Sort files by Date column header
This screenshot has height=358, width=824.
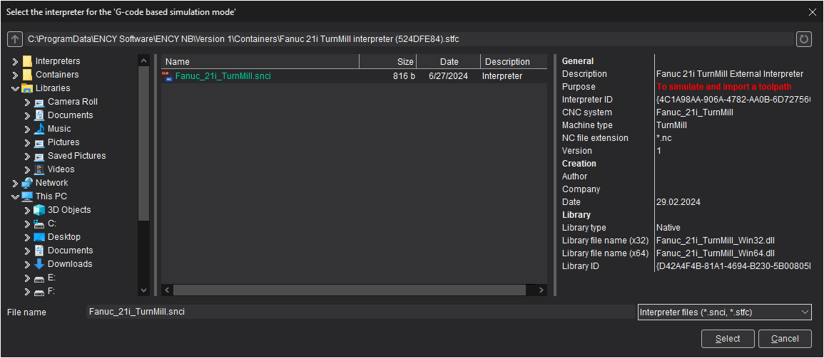pos(449,62)
